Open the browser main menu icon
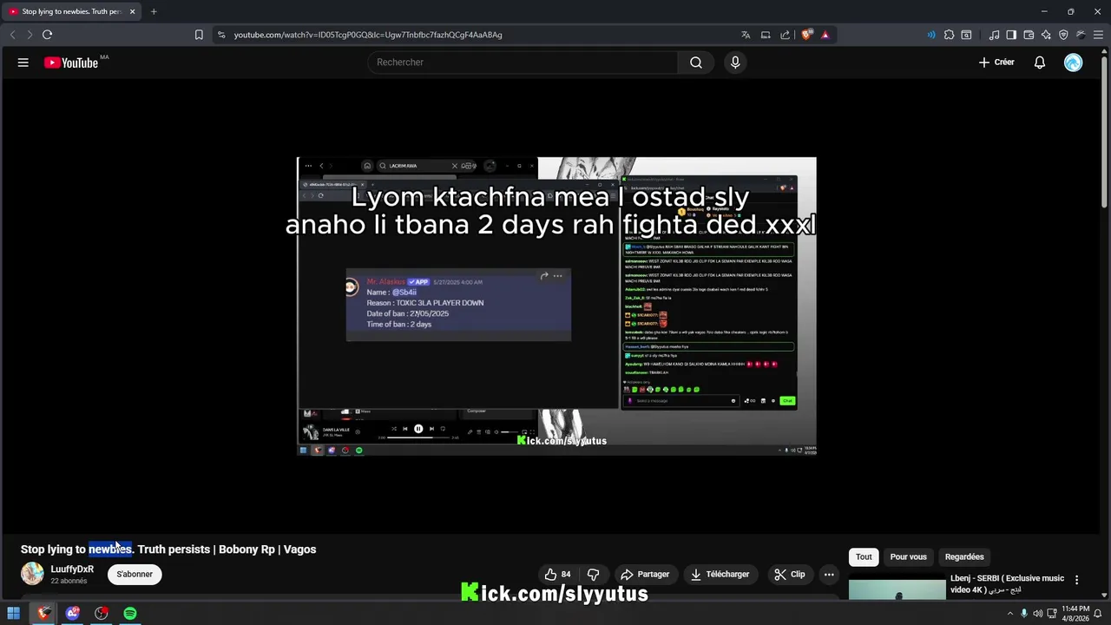 tap(1098, 35)
